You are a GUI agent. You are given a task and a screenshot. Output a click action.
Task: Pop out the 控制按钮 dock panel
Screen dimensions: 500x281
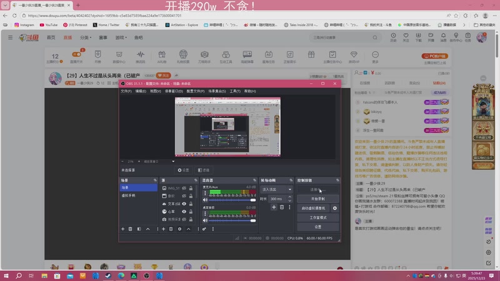click(337, 180)
